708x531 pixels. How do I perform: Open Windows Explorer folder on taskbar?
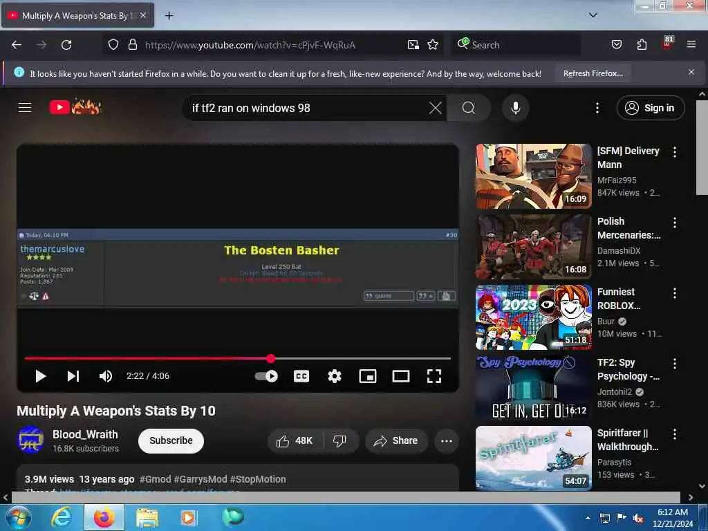point(147,518)
